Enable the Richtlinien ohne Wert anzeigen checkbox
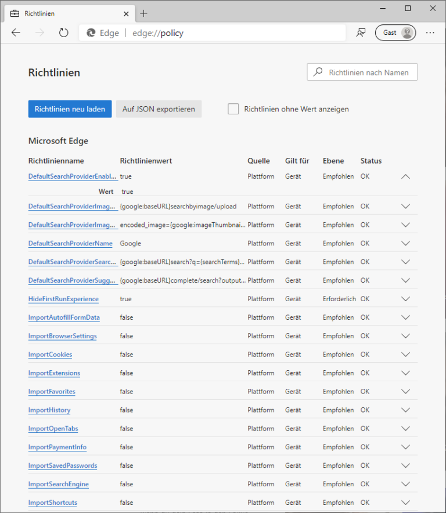Screen dimensions: 446x513 233,109
